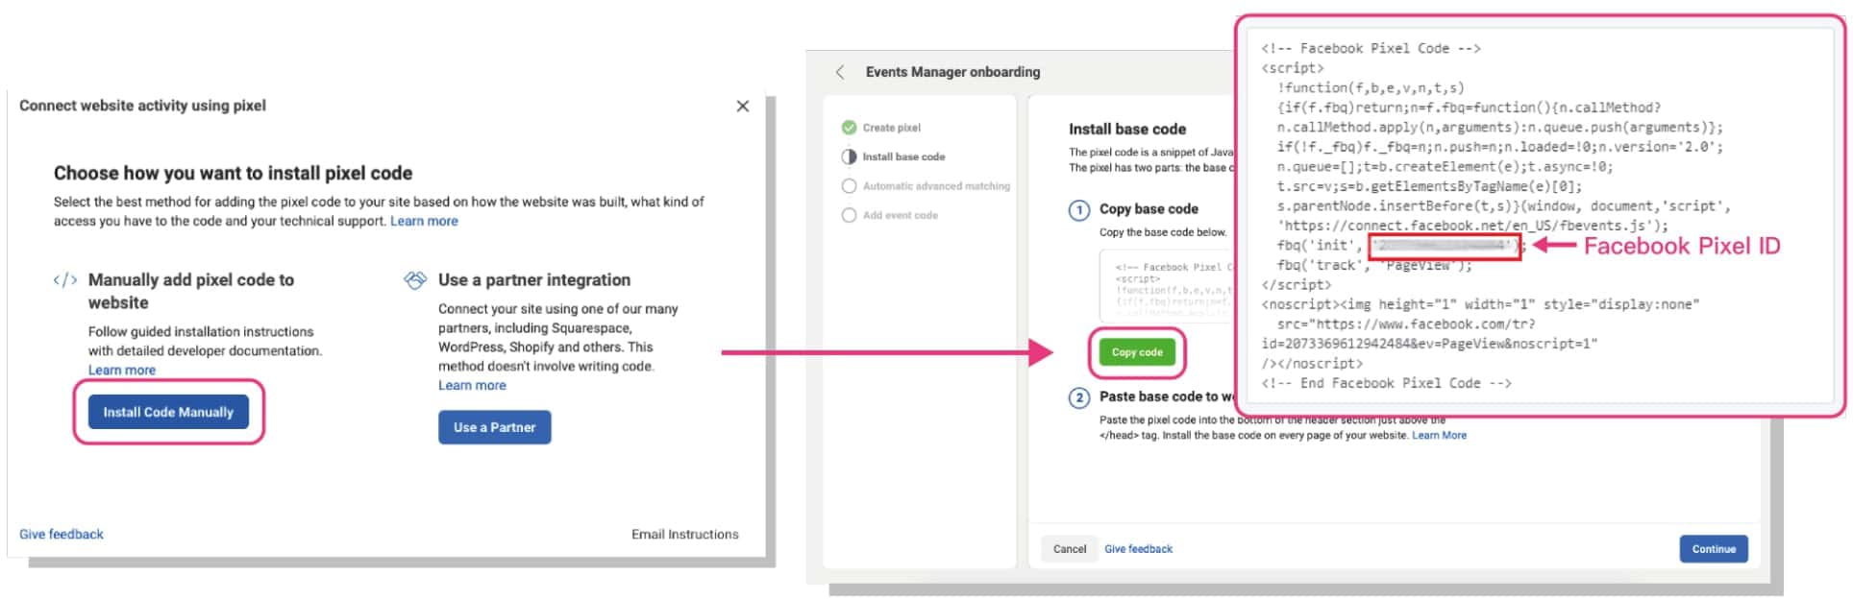The height and width of the screenshot is (599, 1853).
Task: Click 'Use a partner integration' heading
Action: click(x=534, y=280)
